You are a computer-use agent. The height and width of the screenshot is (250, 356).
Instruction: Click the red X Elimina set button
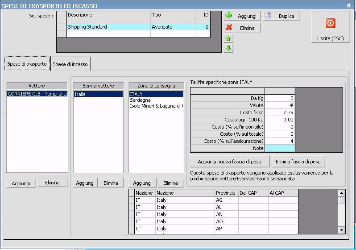242,28
